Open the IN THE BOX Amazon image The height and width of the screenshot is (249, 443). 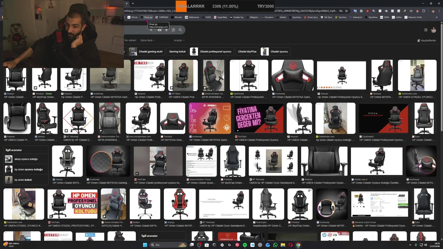tap(150, 75)
